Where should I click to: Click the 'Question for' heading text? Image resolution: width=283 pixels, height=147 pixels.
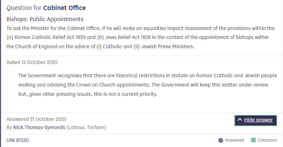coord(24,8)
